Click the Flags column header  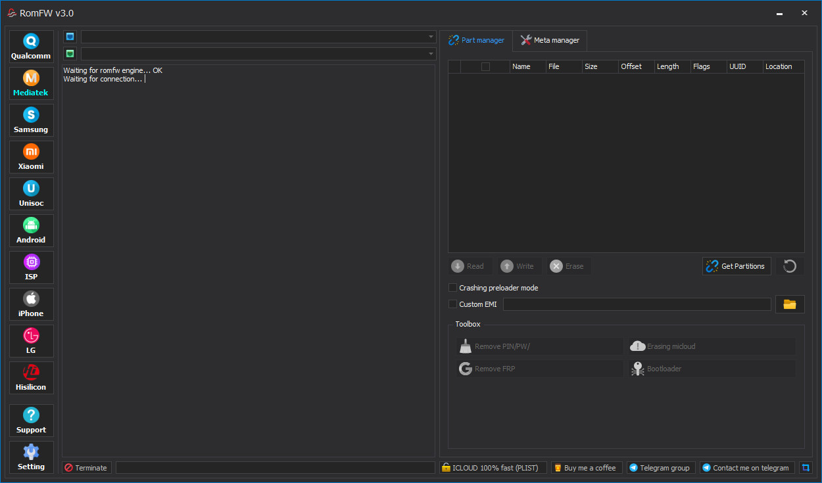click(x=709, y=66)
